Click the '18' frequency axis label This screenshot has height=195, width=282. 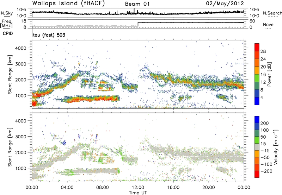pyautogui.click(x=24, y=21)
